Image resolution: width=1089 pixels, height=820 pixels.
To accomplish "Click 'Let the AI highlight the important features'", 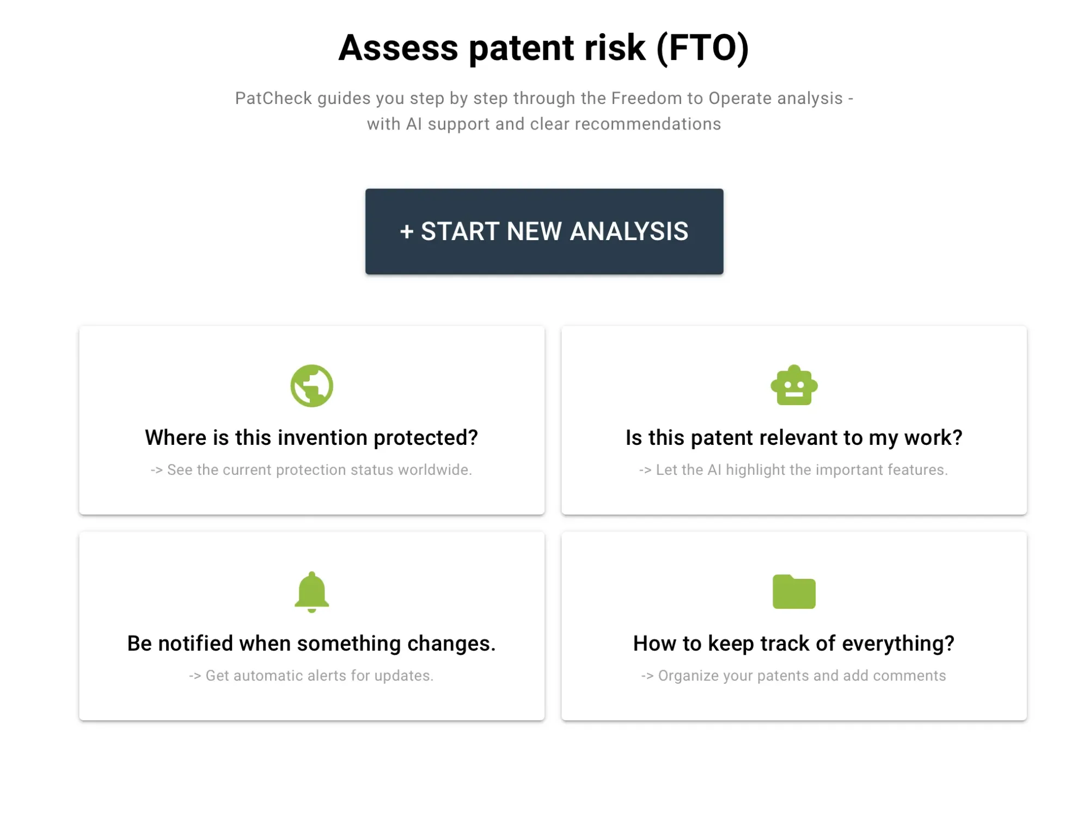I will click(793, 469).
